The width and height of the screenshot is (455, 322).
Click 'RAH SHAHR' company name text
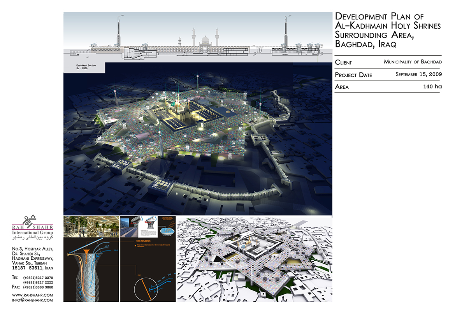click(x=33, y=227)
